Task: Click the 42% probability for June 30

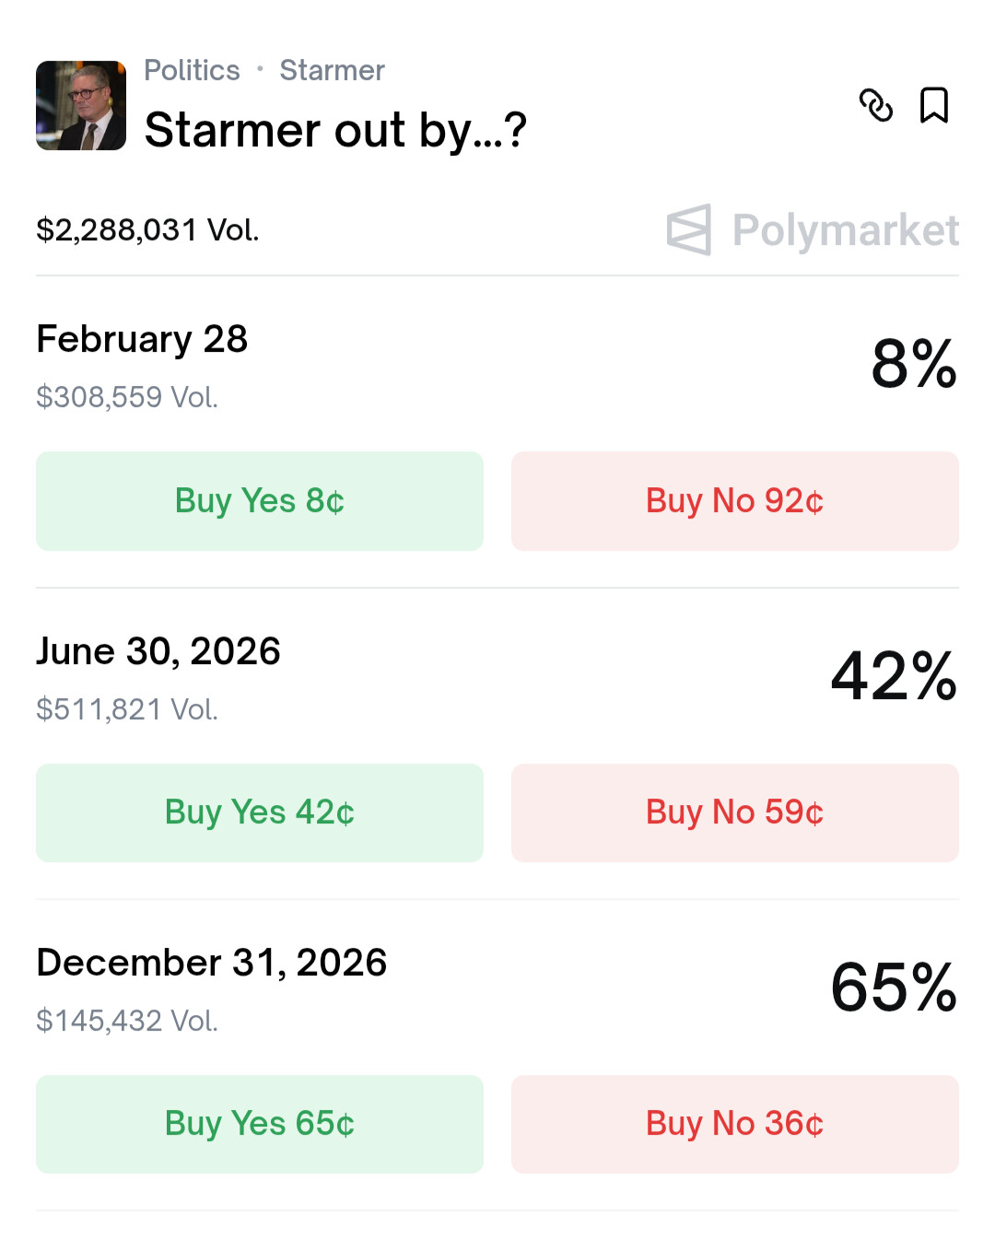Action: [x=893, y=676]
